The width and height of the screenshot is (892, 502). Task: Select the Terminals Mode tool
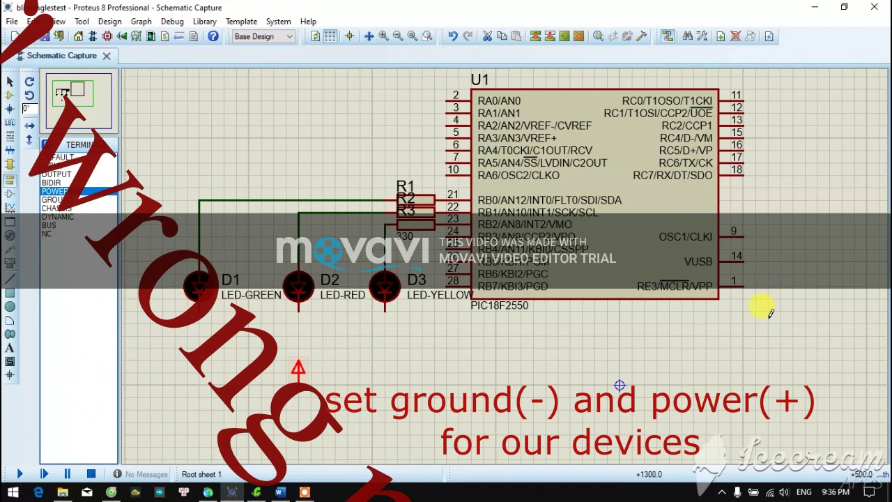pyautogui.click(x=10, y=180)
